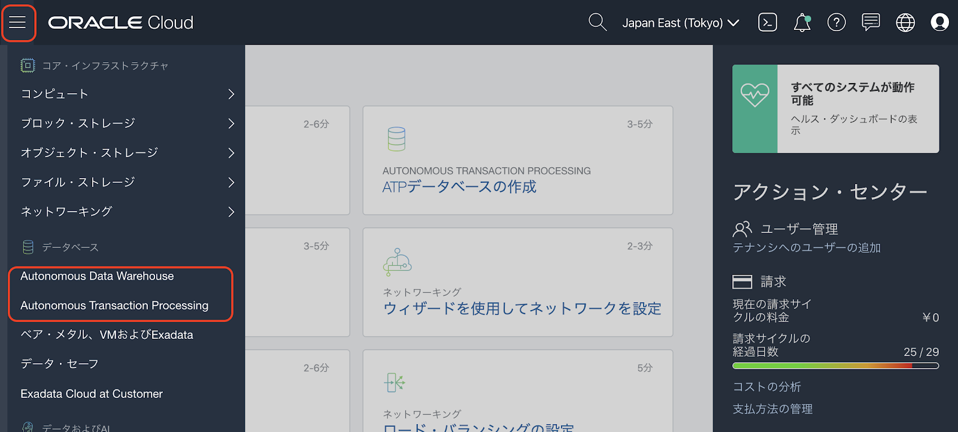The height and width of the screenshot is (432, 958).
Task: Click the load balancer icon
Action: (395, 382)
